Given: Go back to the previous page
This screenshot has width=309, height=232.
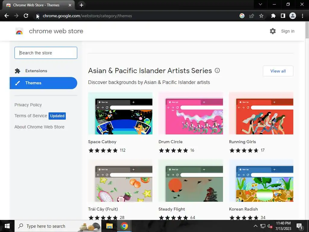Looking at the screenshot, I should (7, 16).
